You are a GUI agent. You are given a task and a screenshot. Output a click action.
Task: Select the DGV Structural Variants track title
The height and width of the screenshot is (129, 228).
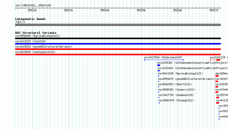click(36, 33)
